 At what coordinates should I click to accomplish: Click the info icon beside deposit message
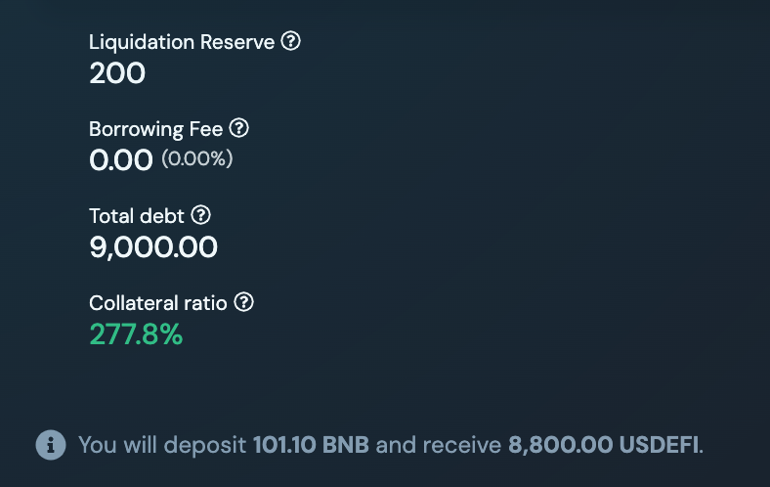[50, 445]
